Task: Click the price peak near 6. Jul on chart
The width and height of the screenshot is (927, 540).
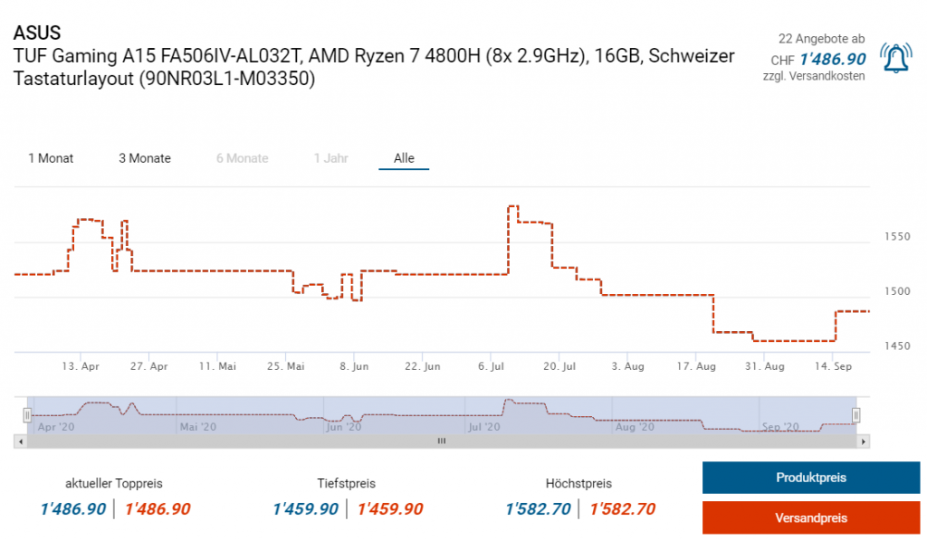Action: (512, 207)
